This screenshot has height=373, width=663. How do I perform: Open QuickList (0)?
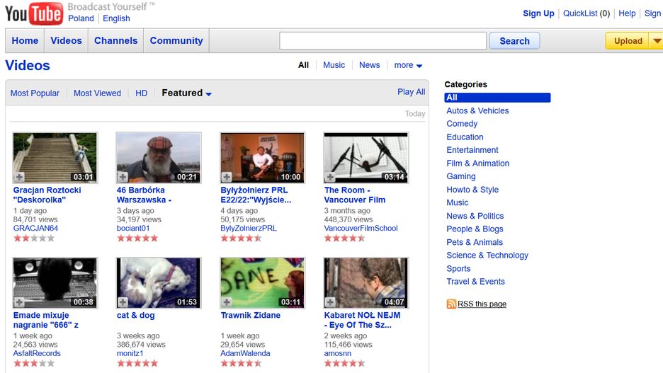[x=586, y=13]
